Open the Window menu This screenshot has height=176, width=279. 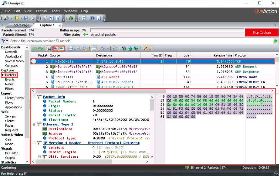pyautogui.click(x=71, y=11)
